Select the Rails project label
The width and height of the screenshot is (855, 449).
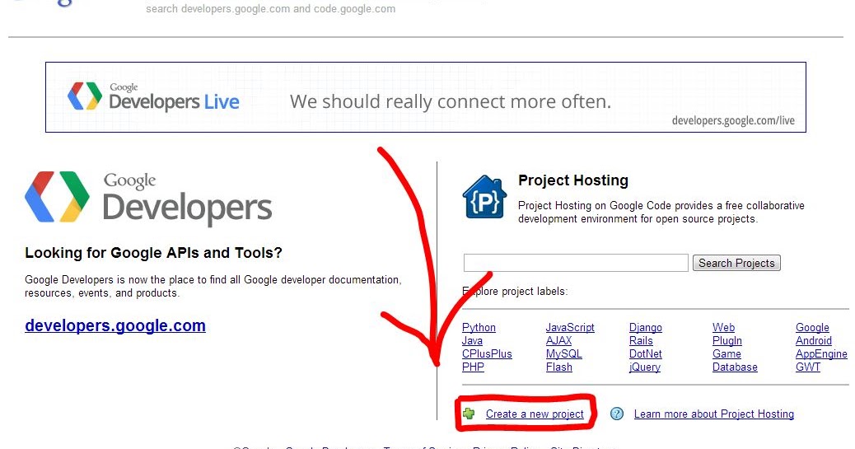coord(641,340)
